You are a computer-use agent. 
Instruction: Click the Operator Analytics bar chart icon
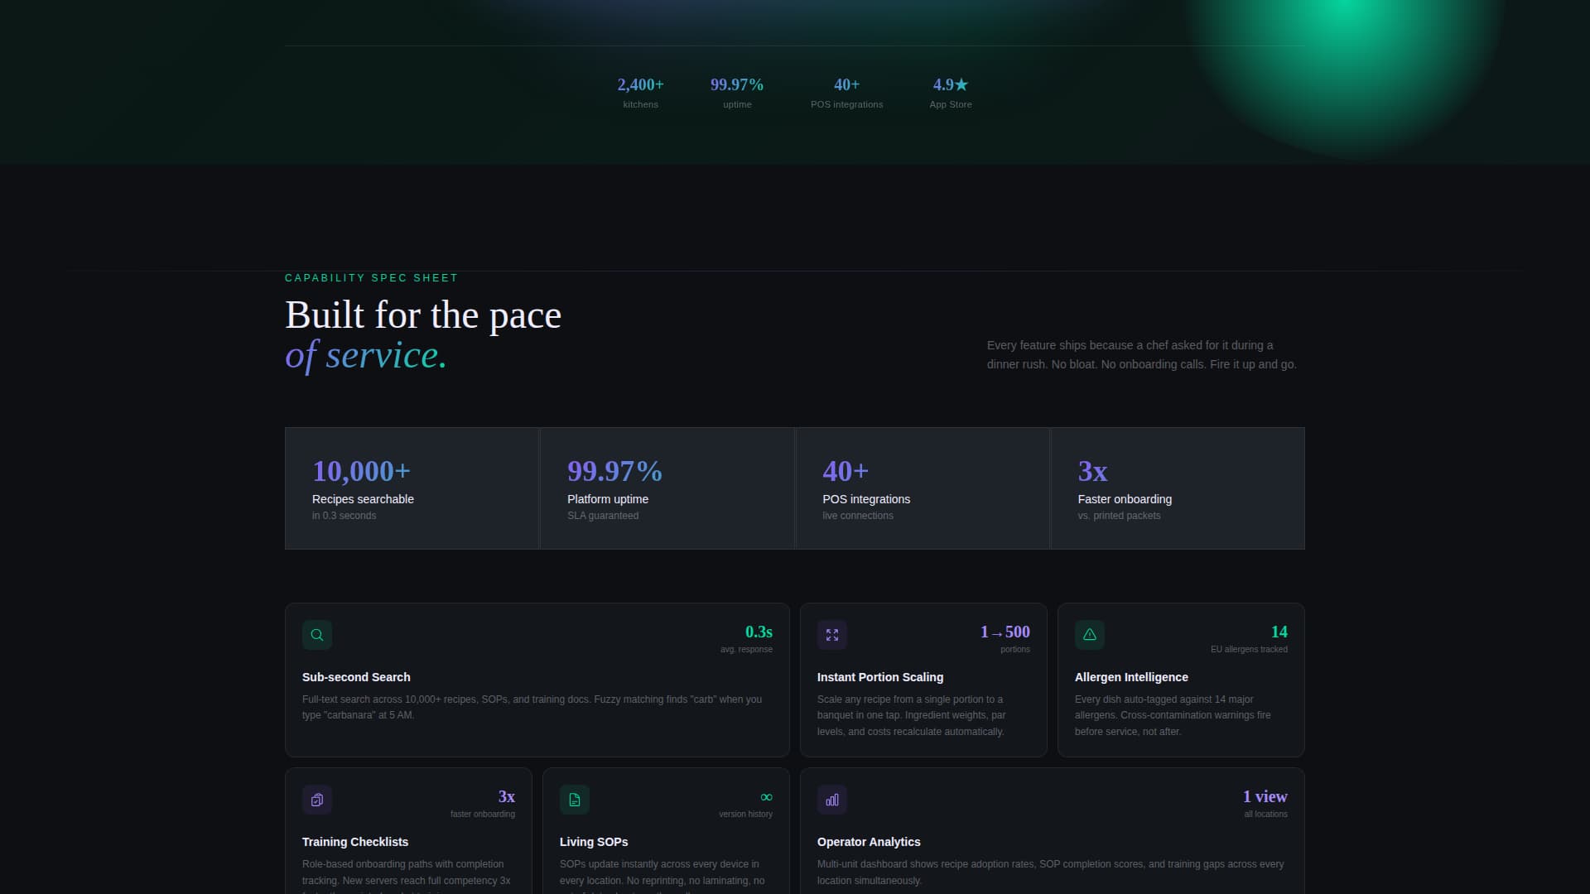click(832, 800)
